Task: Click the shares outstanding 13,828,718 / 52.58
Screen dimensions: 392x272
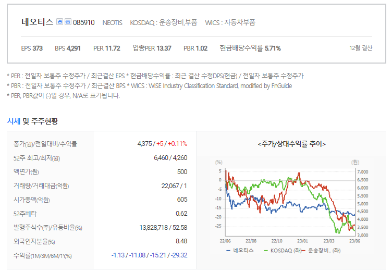Action: [163, 228]
